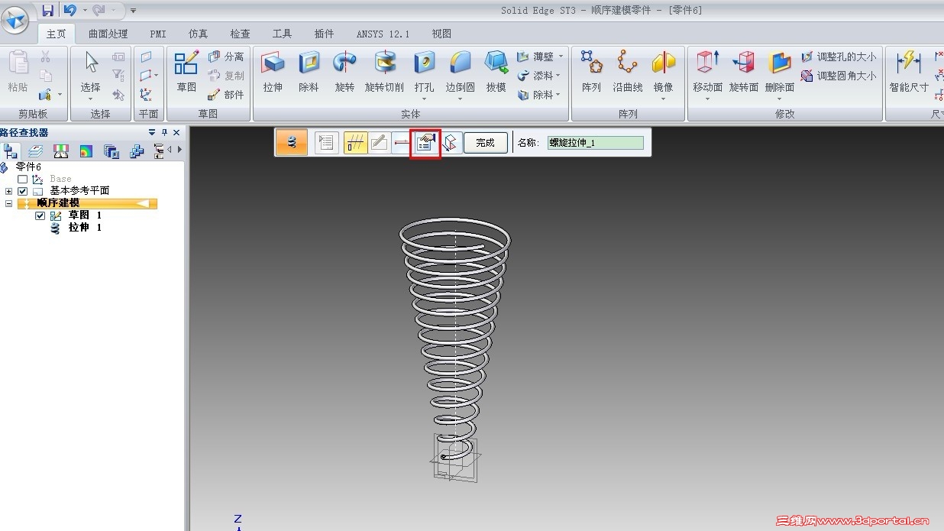This screenshot has height=531, width=944.
Task: Toggle the 基本参考平面 checkbox
Action: 22,191
